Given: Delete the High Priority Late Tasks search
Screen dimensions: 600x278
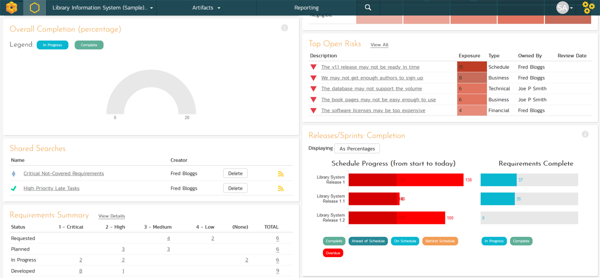Looking at the screenshot, I should coord(235,188).
